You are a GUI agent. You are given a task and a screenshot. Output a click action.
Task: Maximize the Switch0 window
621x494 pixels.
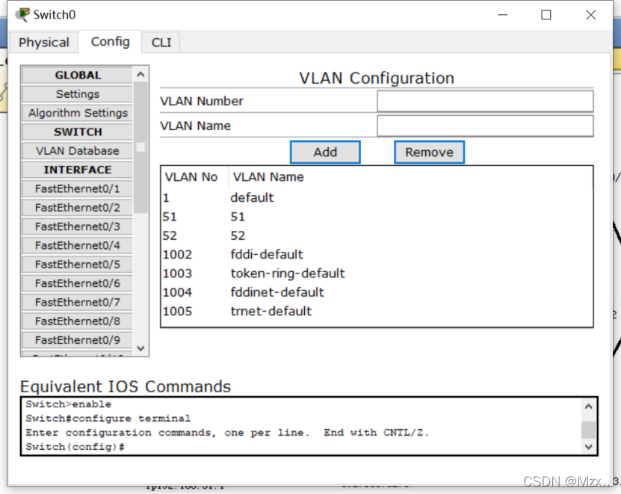[x=546, y=15]
